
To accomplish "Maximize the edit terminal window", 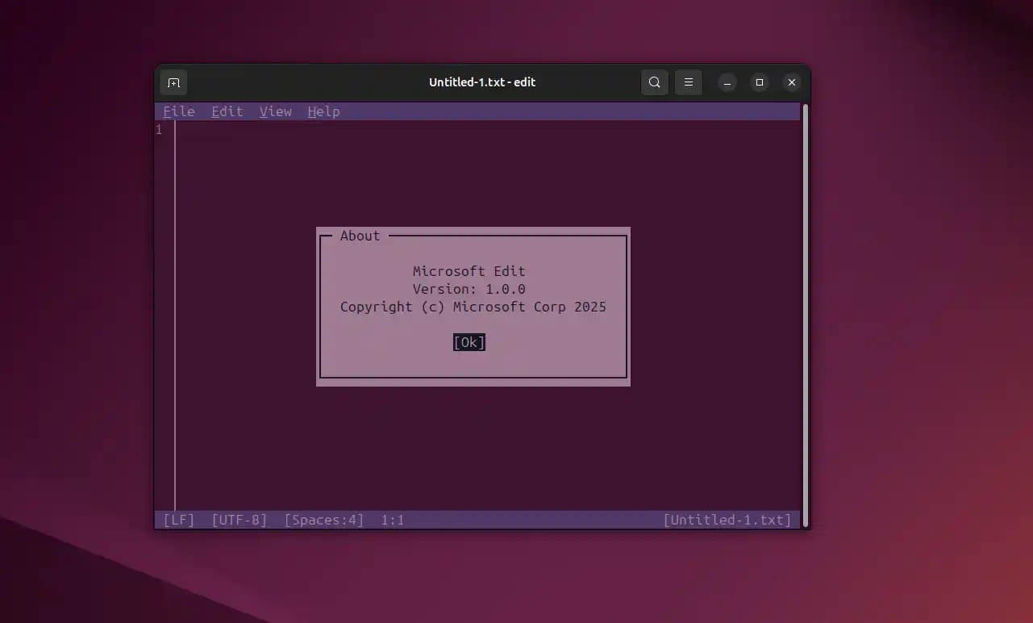I will tap(759, 82).
